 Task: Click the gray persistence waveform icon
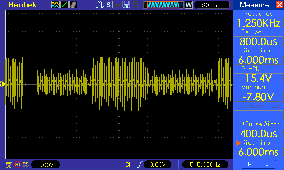pyautogui.click(x=73, y=5)
